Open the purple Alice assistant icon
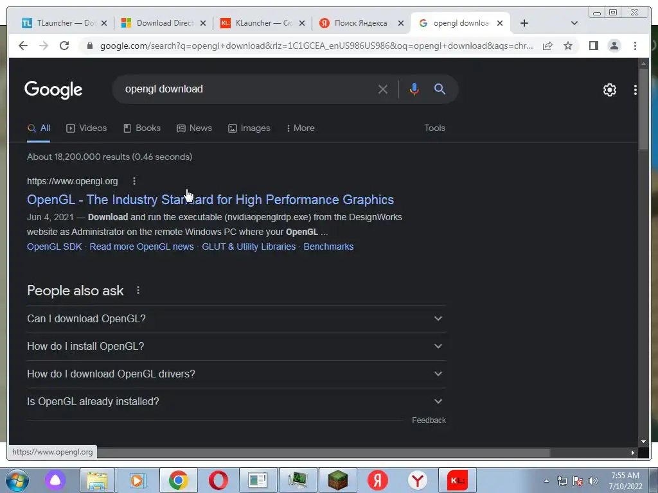Image resolution: width=658 pixels, height=493 pixels. click(x=55, y=480)
